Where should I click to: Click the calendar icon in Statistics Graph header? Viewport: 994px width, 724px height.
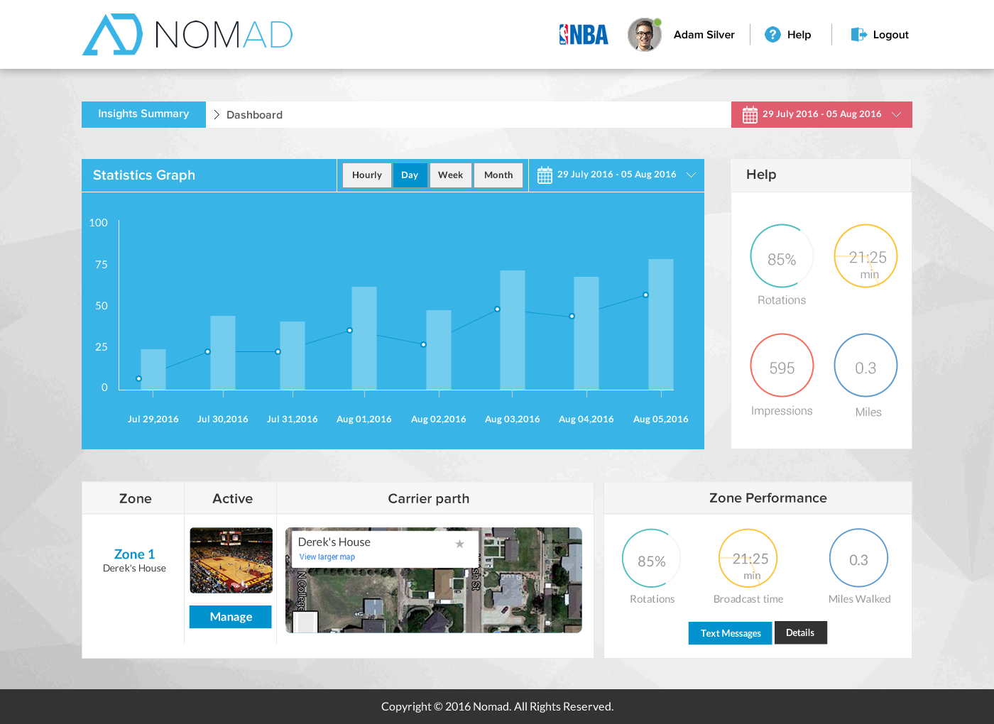point(545,175)
